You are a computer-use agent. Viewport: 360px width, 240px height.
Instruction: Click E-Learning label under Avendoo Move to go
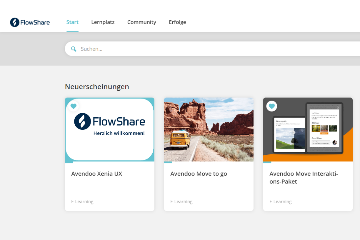coord(181,202)
